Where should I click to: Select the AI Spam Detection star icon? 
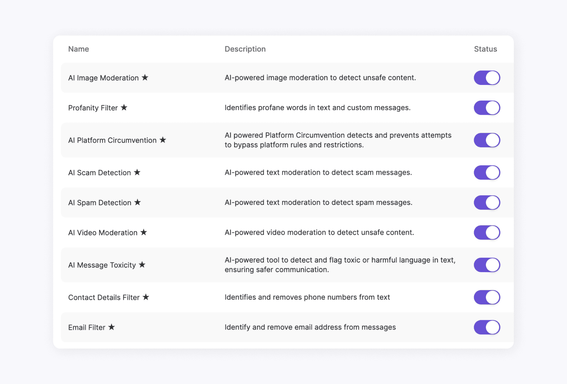(x=138, y=202)
